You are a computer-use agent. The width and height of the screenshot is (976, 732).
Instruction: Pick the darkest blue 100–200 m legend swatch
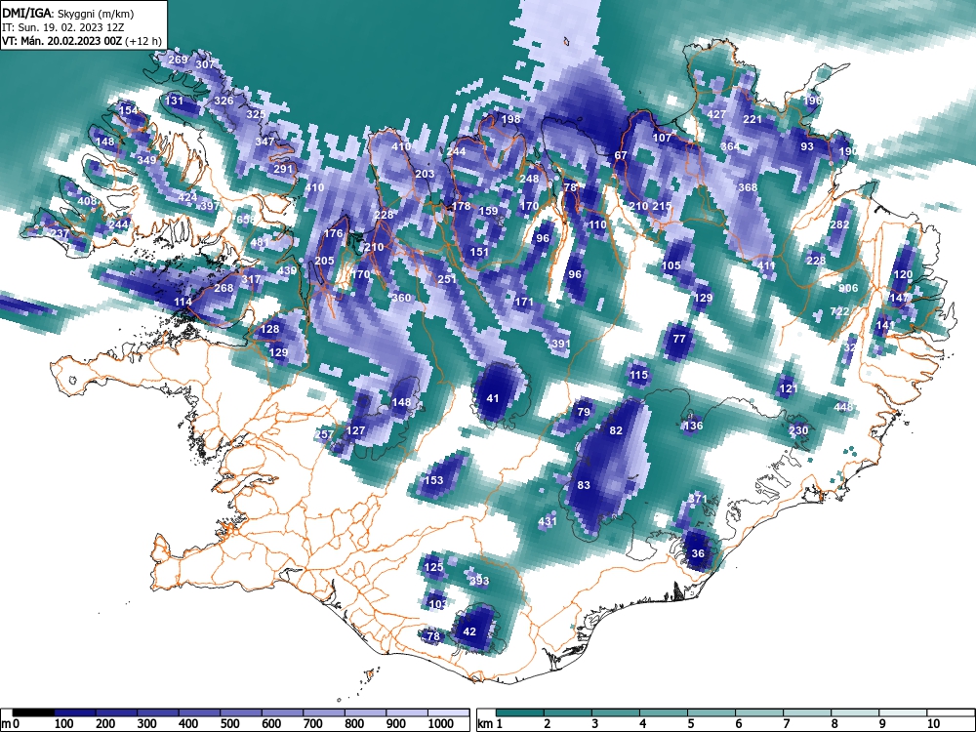coord(75,712)
